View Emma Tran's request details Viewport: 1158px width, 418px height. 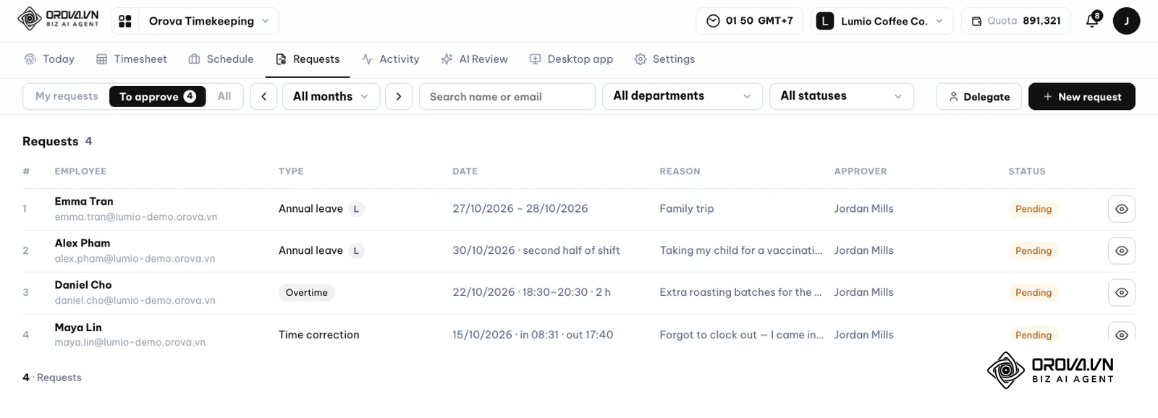coord(1121,209)
